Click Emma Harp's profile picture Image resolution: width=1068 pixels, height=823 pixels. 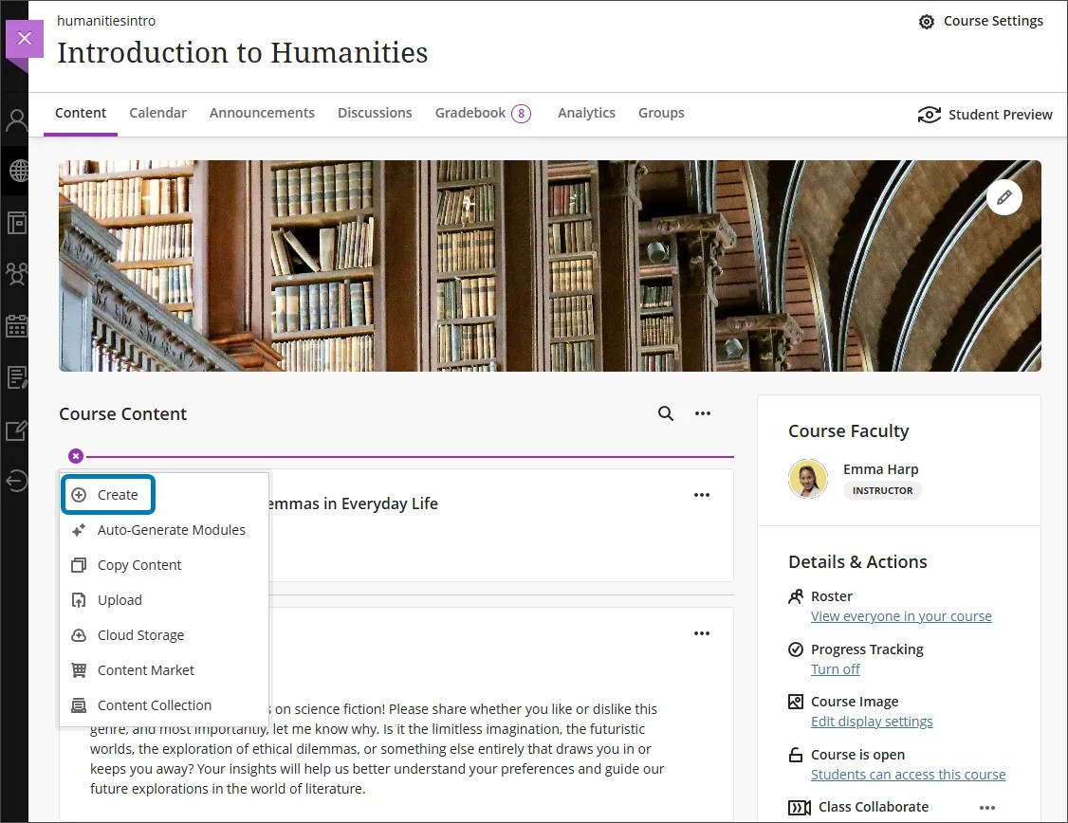coord(808,479)
